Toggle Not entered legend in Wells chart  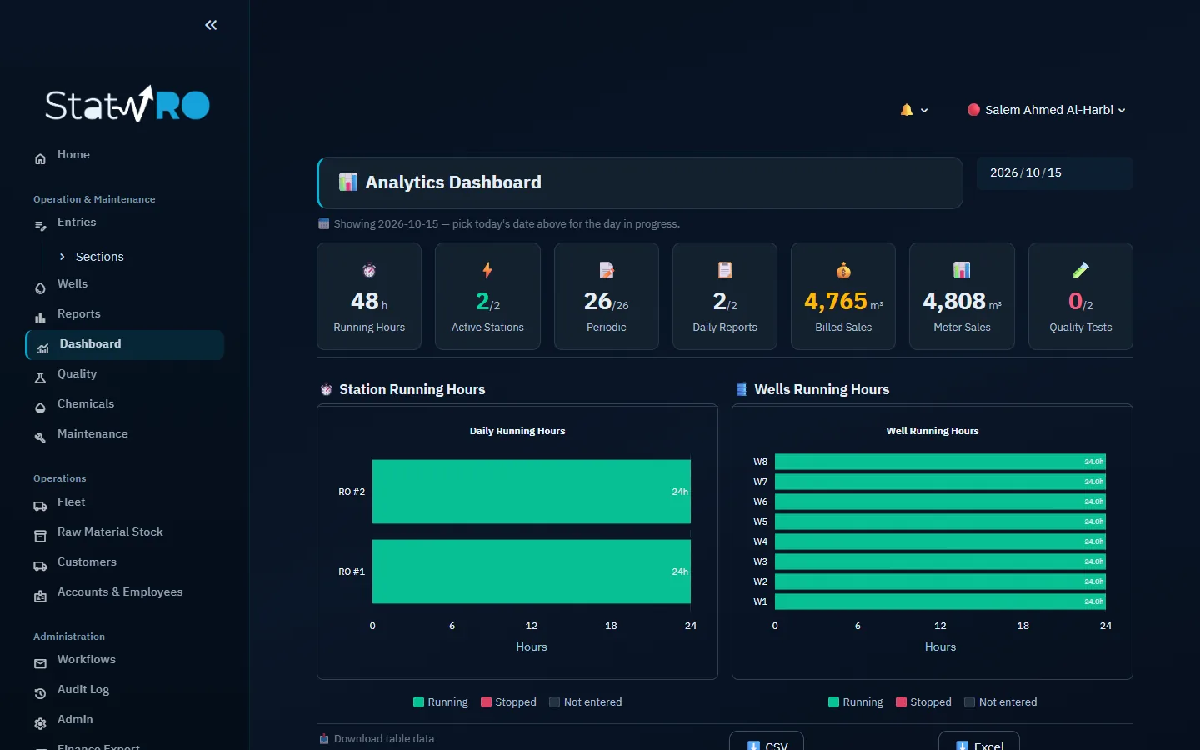click(x=1001, y=702)
